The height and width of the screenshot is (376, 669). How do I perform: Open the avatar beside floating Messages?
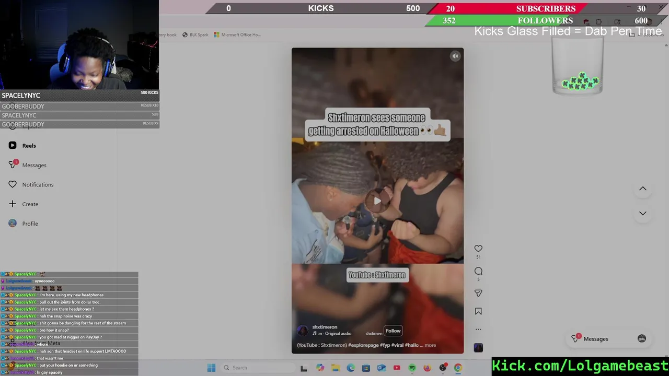point(642,338)
